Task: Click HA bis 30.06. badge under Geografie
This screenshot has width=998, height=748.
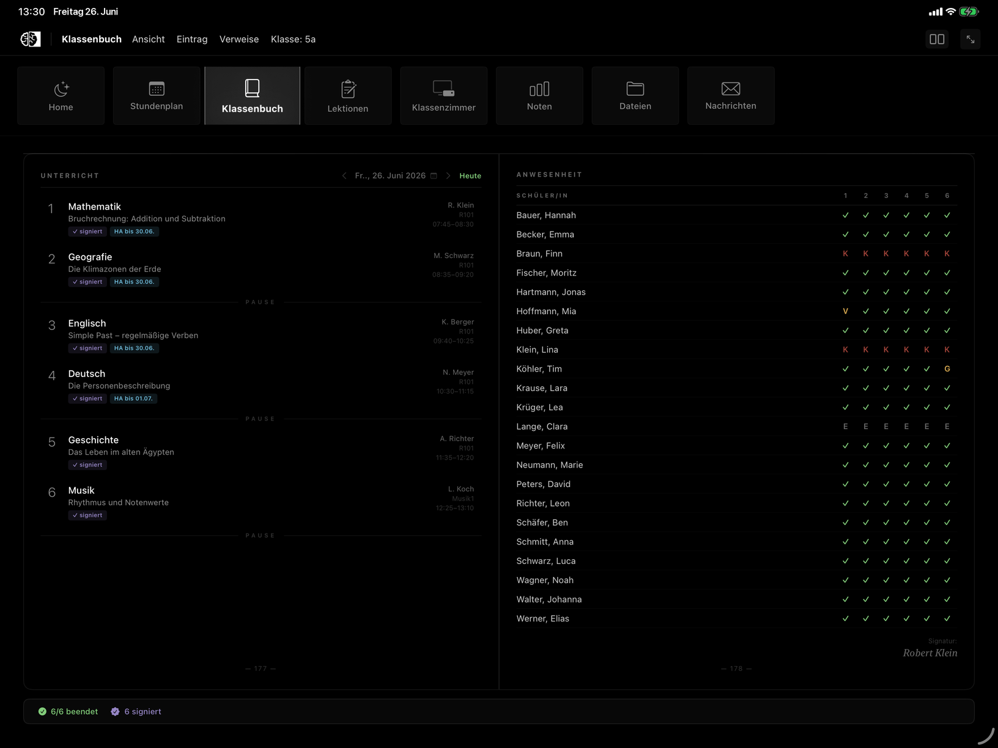Action: [x=135, y=282]
